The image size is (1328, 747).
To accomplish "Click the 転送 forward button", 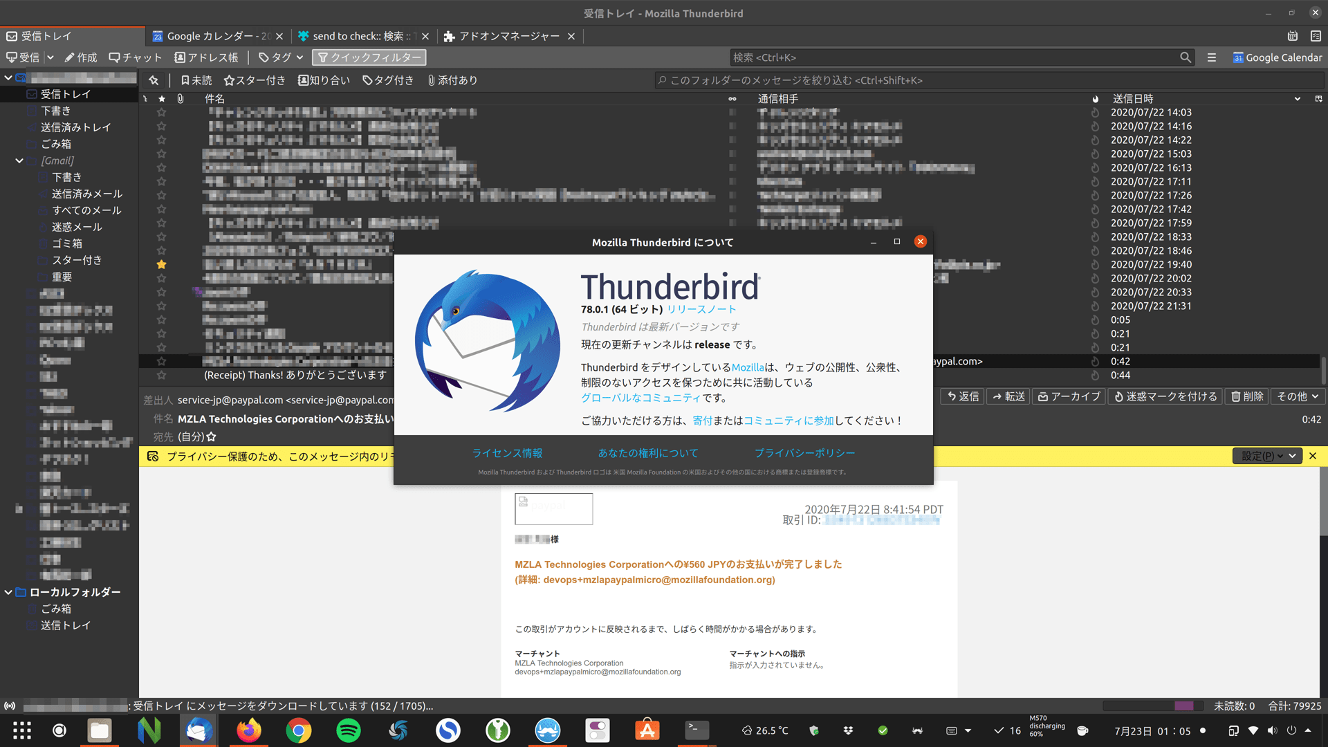I will pyautogui.click(x=1009, y=396).
